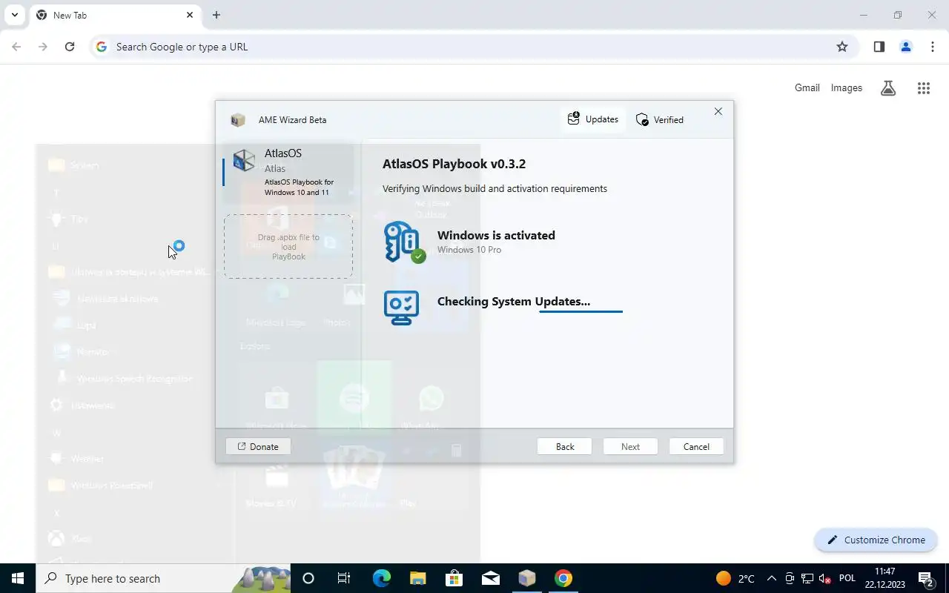Switch to Chrome taskbar icon

pyautogui.click(x=563, y=578)
